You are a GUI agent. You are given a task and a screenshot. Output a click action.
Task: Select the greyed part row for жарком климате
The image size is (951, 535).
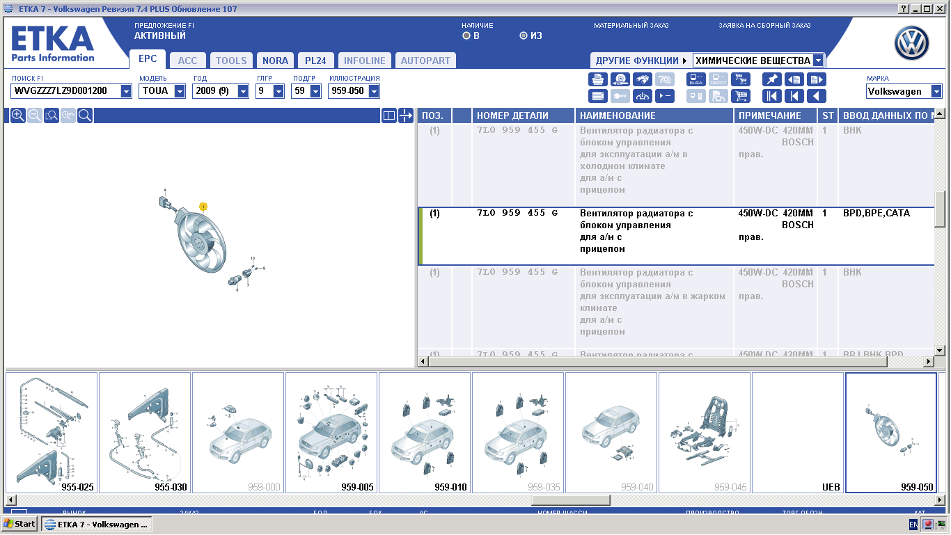point(676,307)
